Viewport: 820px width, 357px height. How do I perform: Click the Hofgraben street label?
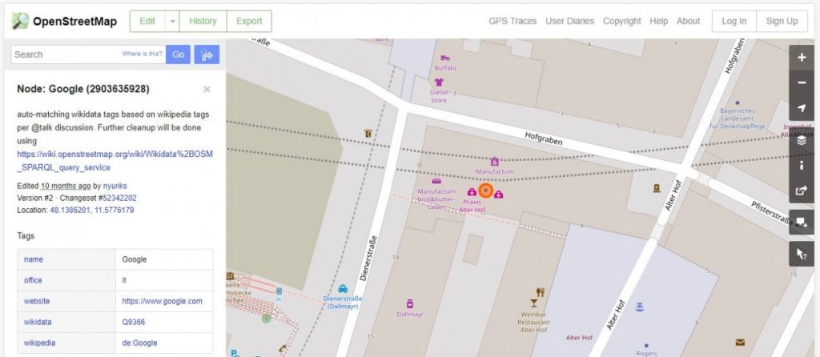tap(544, 138)
